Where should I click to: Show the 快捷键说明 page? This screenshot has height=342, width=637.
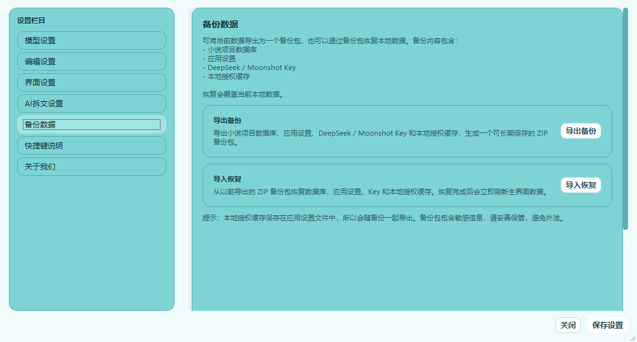click(x=91, y=146)
